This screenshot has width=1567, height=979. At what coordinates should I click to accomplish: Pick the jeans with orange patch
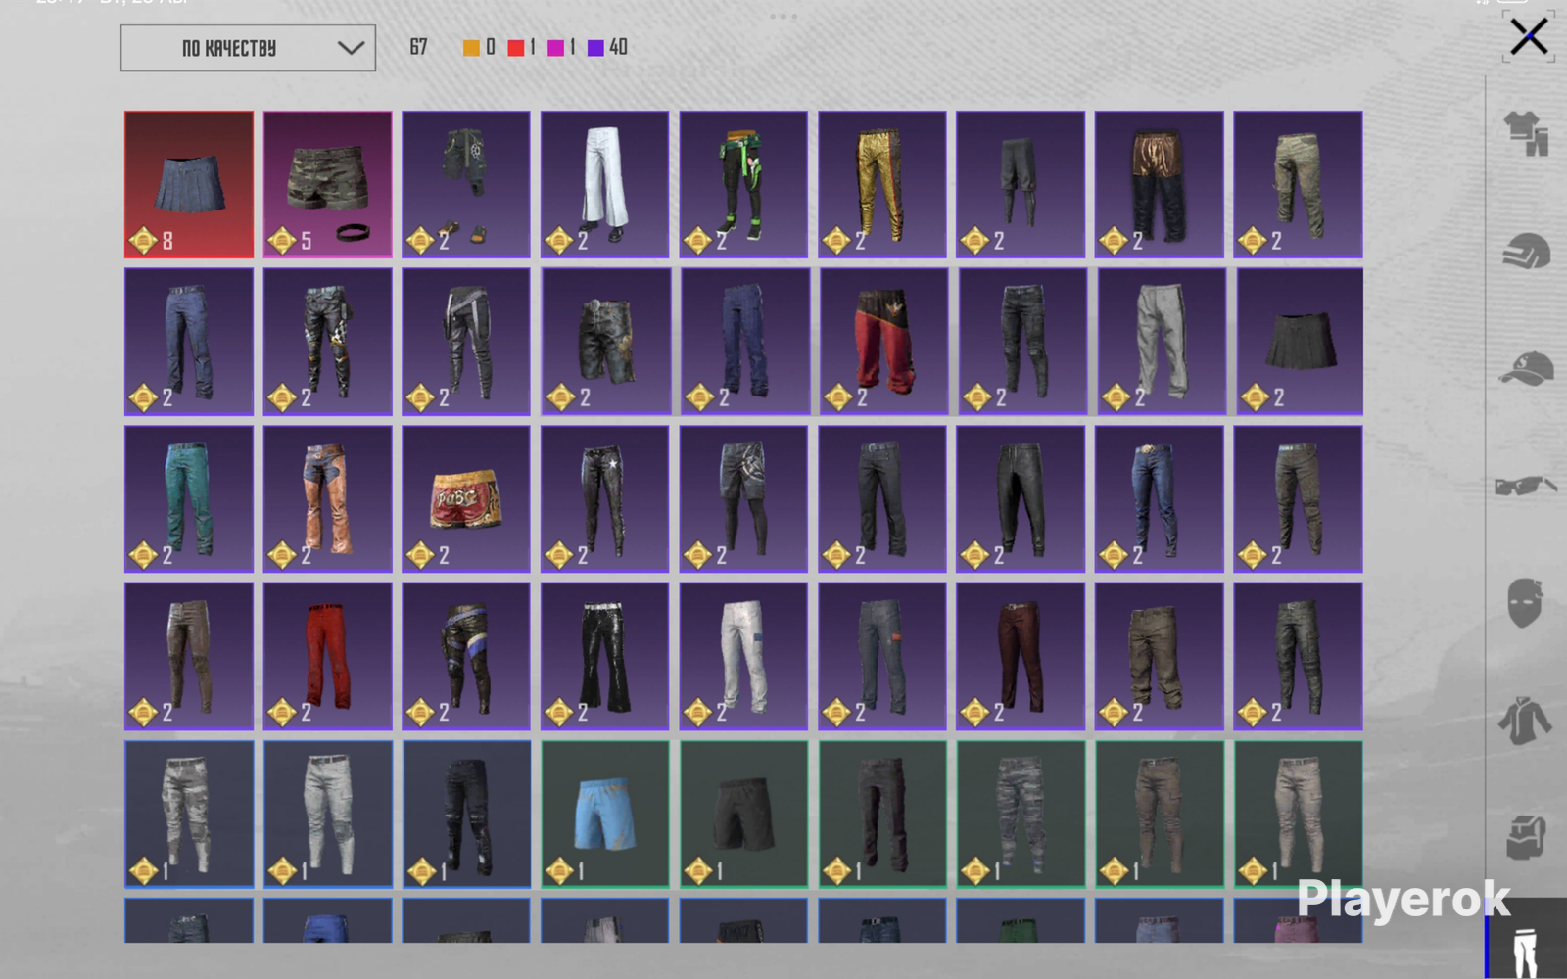click(882, 656)
